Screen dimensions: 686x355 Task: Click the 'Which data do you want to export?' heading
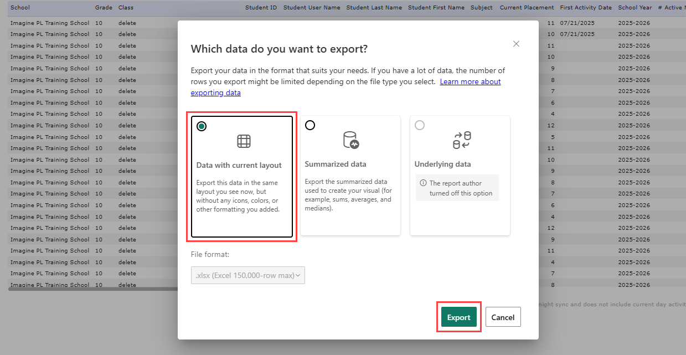[279, 49]
